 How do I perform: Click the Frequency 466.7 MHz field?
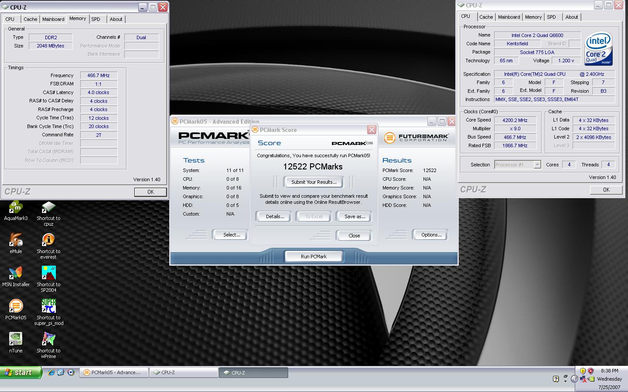pos(99,75)
